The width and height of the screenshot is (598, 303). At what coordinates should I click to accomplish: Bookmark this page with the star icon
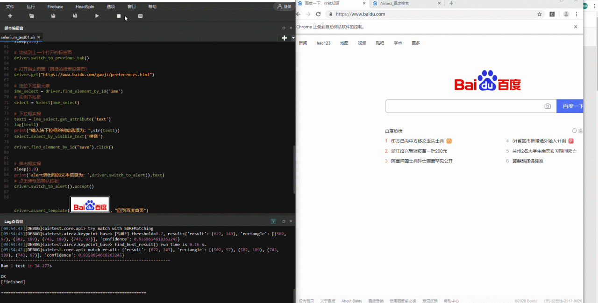click(x=539, y=14)
